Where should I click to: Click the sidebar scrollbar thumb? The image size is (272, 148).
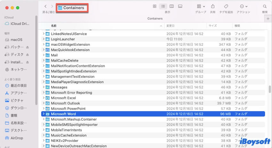(36, 60)
